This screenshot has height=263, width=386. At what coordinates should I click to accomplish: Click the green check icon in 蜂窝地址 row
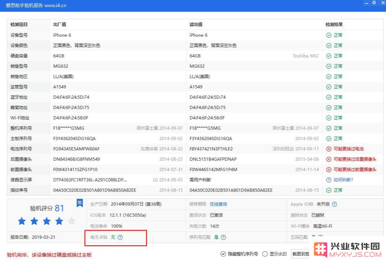click(329, 108)
